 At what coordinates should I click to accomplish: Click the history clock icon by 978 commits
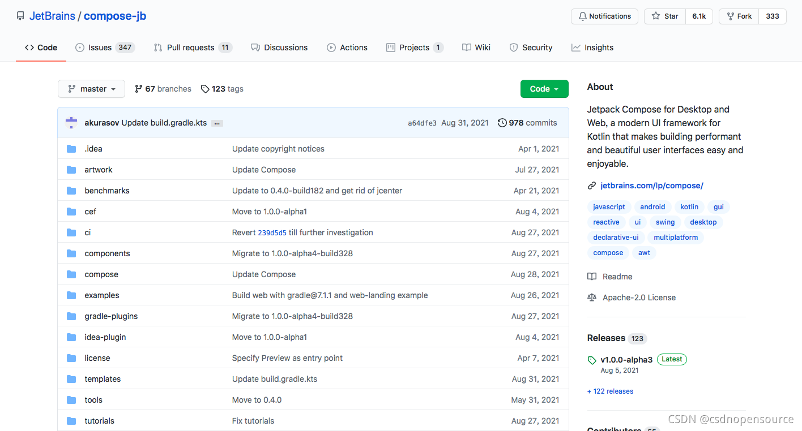(502, 123)
